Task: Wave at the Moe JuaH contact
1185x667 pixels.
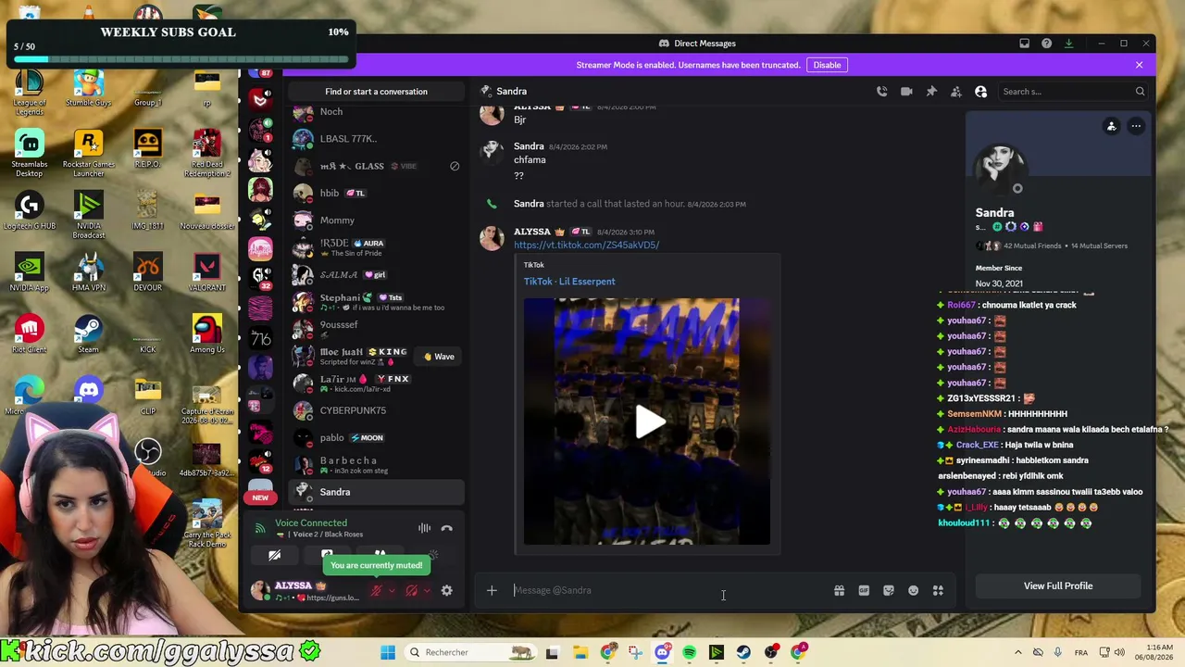Action: tap(437, 357)
